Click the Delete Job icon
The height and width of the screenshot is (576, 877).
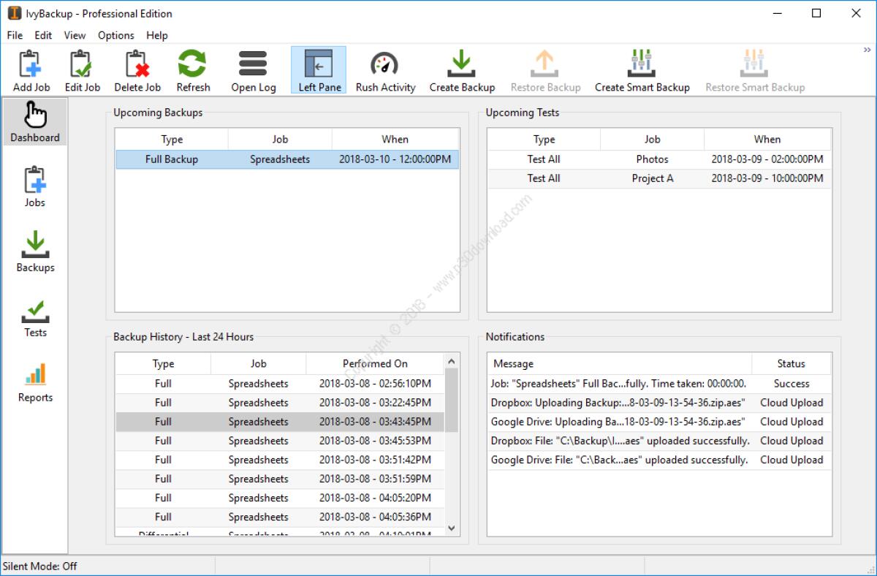pos(137,69)
